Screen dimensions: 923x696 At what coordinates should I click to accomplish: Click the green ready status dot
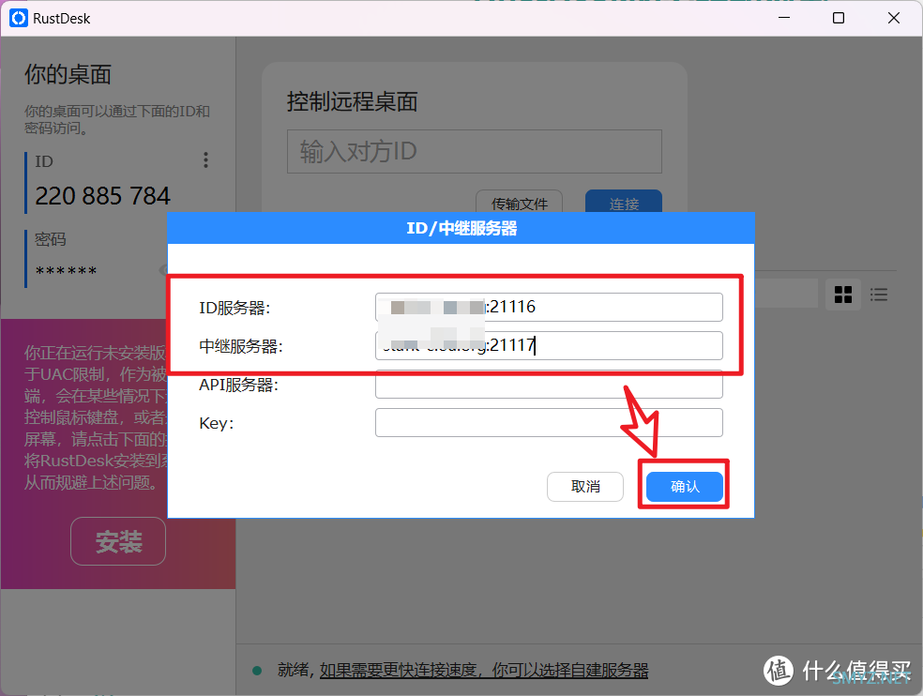coord(257,671)
